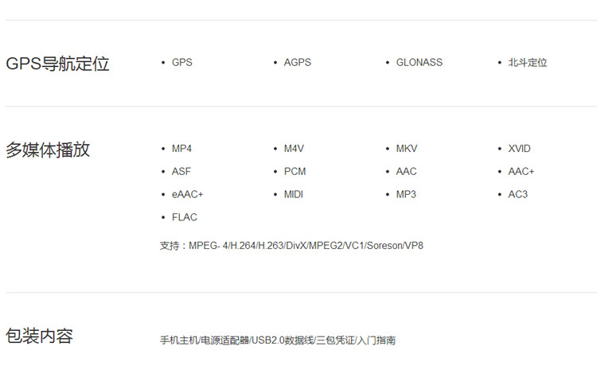Screen dimensions: 597x385
Task: Click the eAAC+ format entry
Action: pyautogui.click(x=187, y=194)
